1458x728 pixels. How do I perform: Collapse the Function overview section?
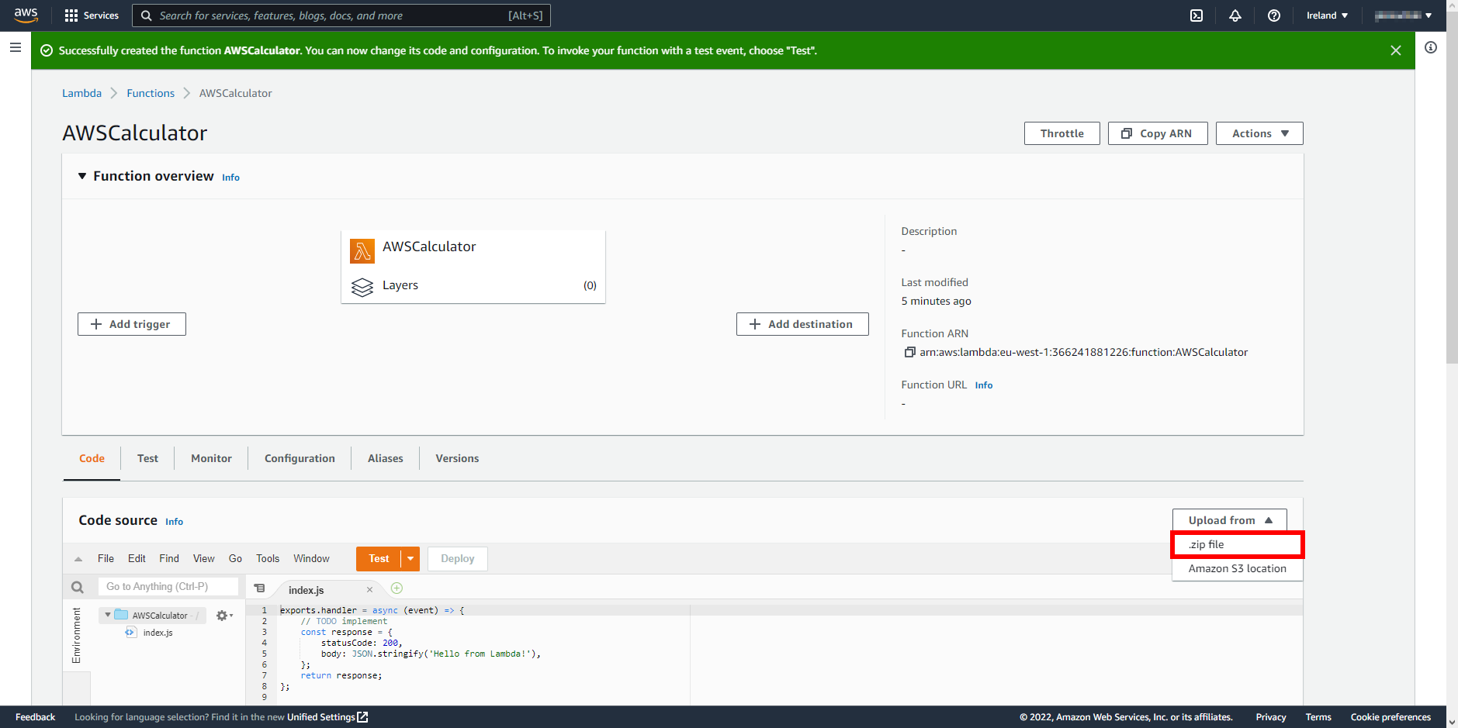coord(82,176)
